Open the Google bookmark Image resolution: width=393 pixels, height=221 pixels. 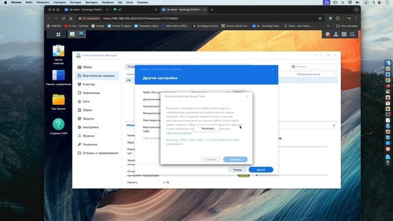point(98,26)
